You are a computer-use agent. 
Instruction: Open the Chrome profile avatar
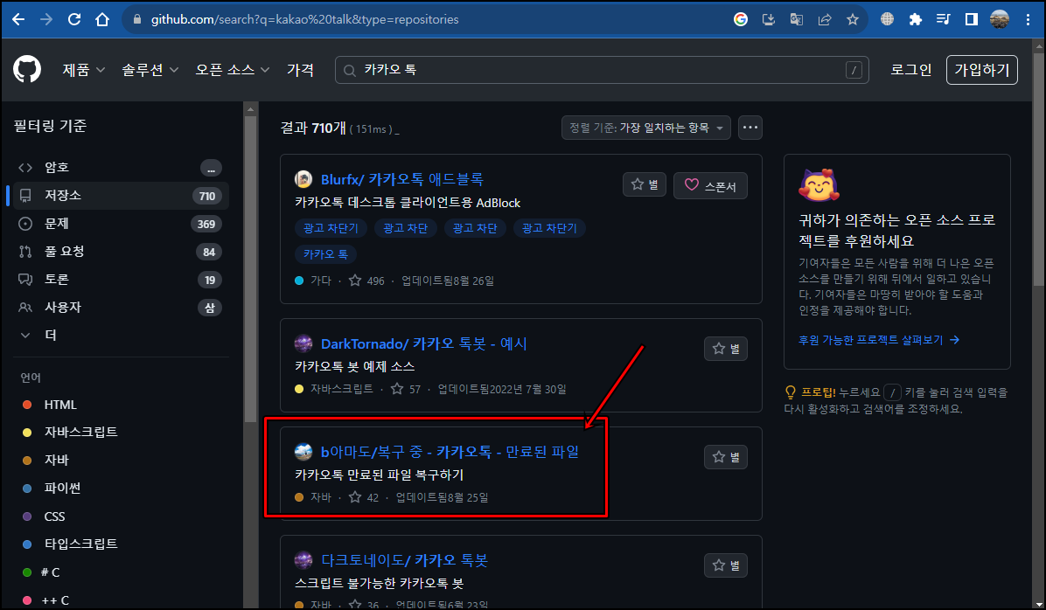(1000, 19)
